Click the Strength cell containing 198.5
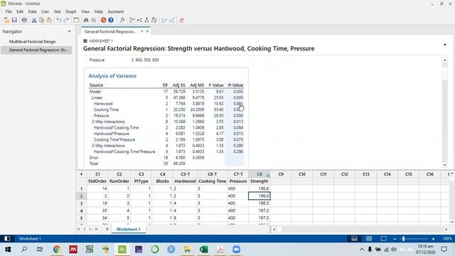The width and height of the screenshot is (455, 256). [259, 203]
